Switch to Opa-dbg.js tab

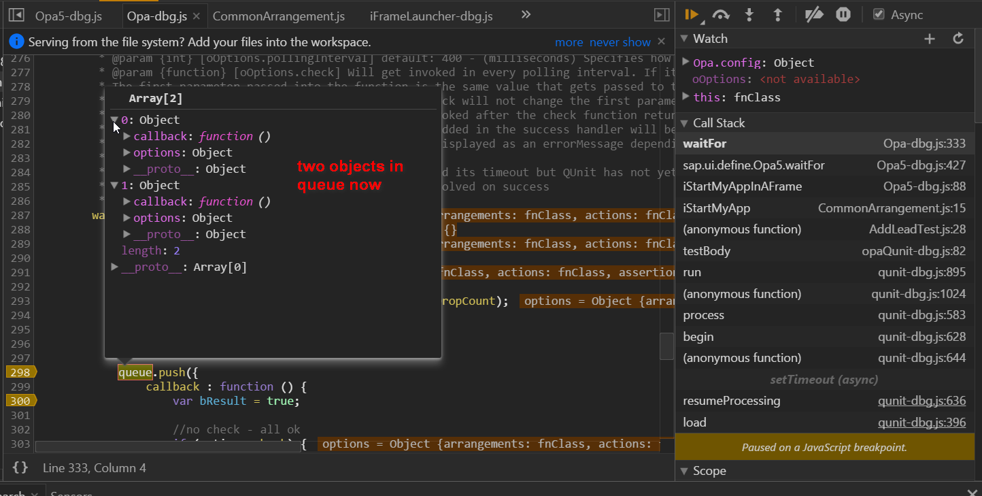157,16
